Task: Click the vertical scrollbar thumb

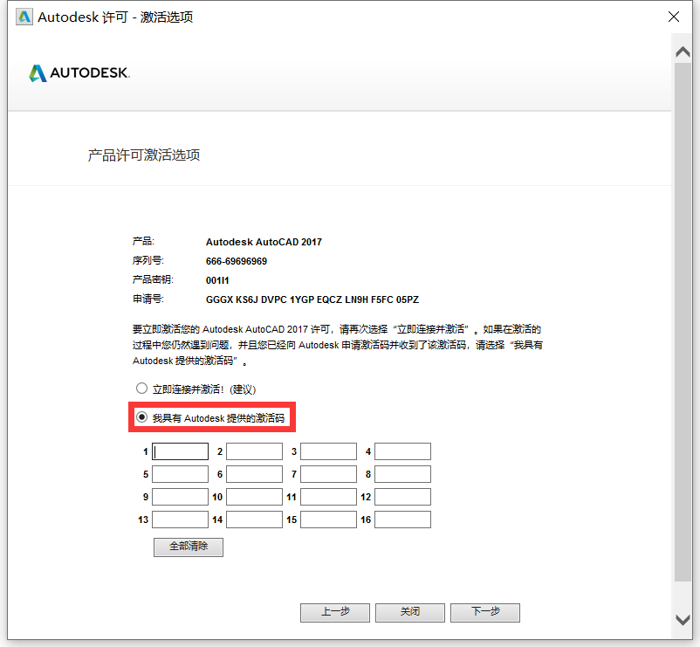Action: [683, 321]
